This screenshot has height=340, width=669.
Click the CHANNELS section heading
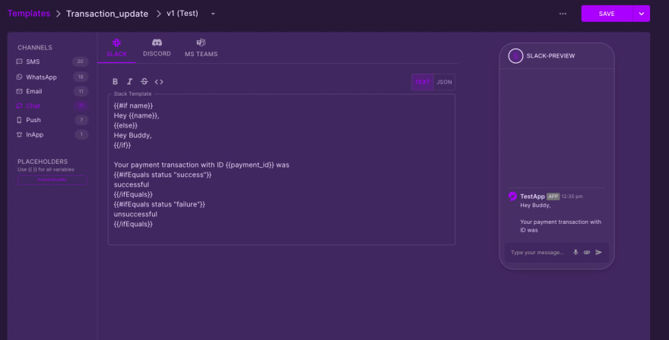pyautogui.click(x=34, y=48)
